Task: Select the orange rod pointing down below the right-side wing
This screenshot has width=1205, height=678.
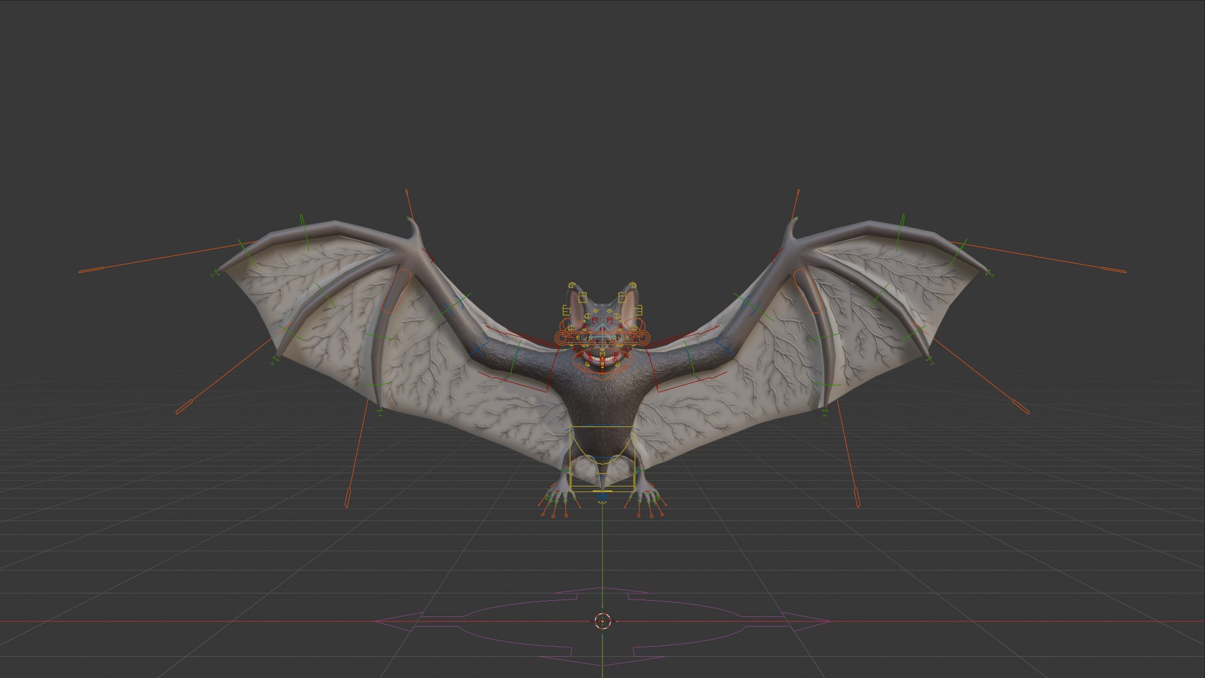Action: click(x=848, y=454)
